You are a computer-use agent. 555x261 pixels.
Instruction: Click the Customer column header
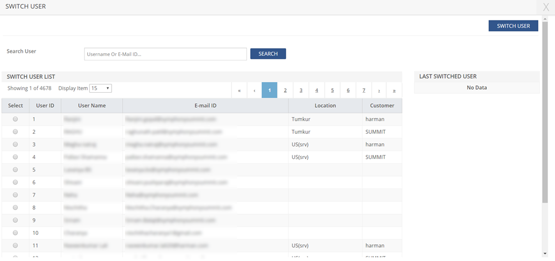[382, 106]
